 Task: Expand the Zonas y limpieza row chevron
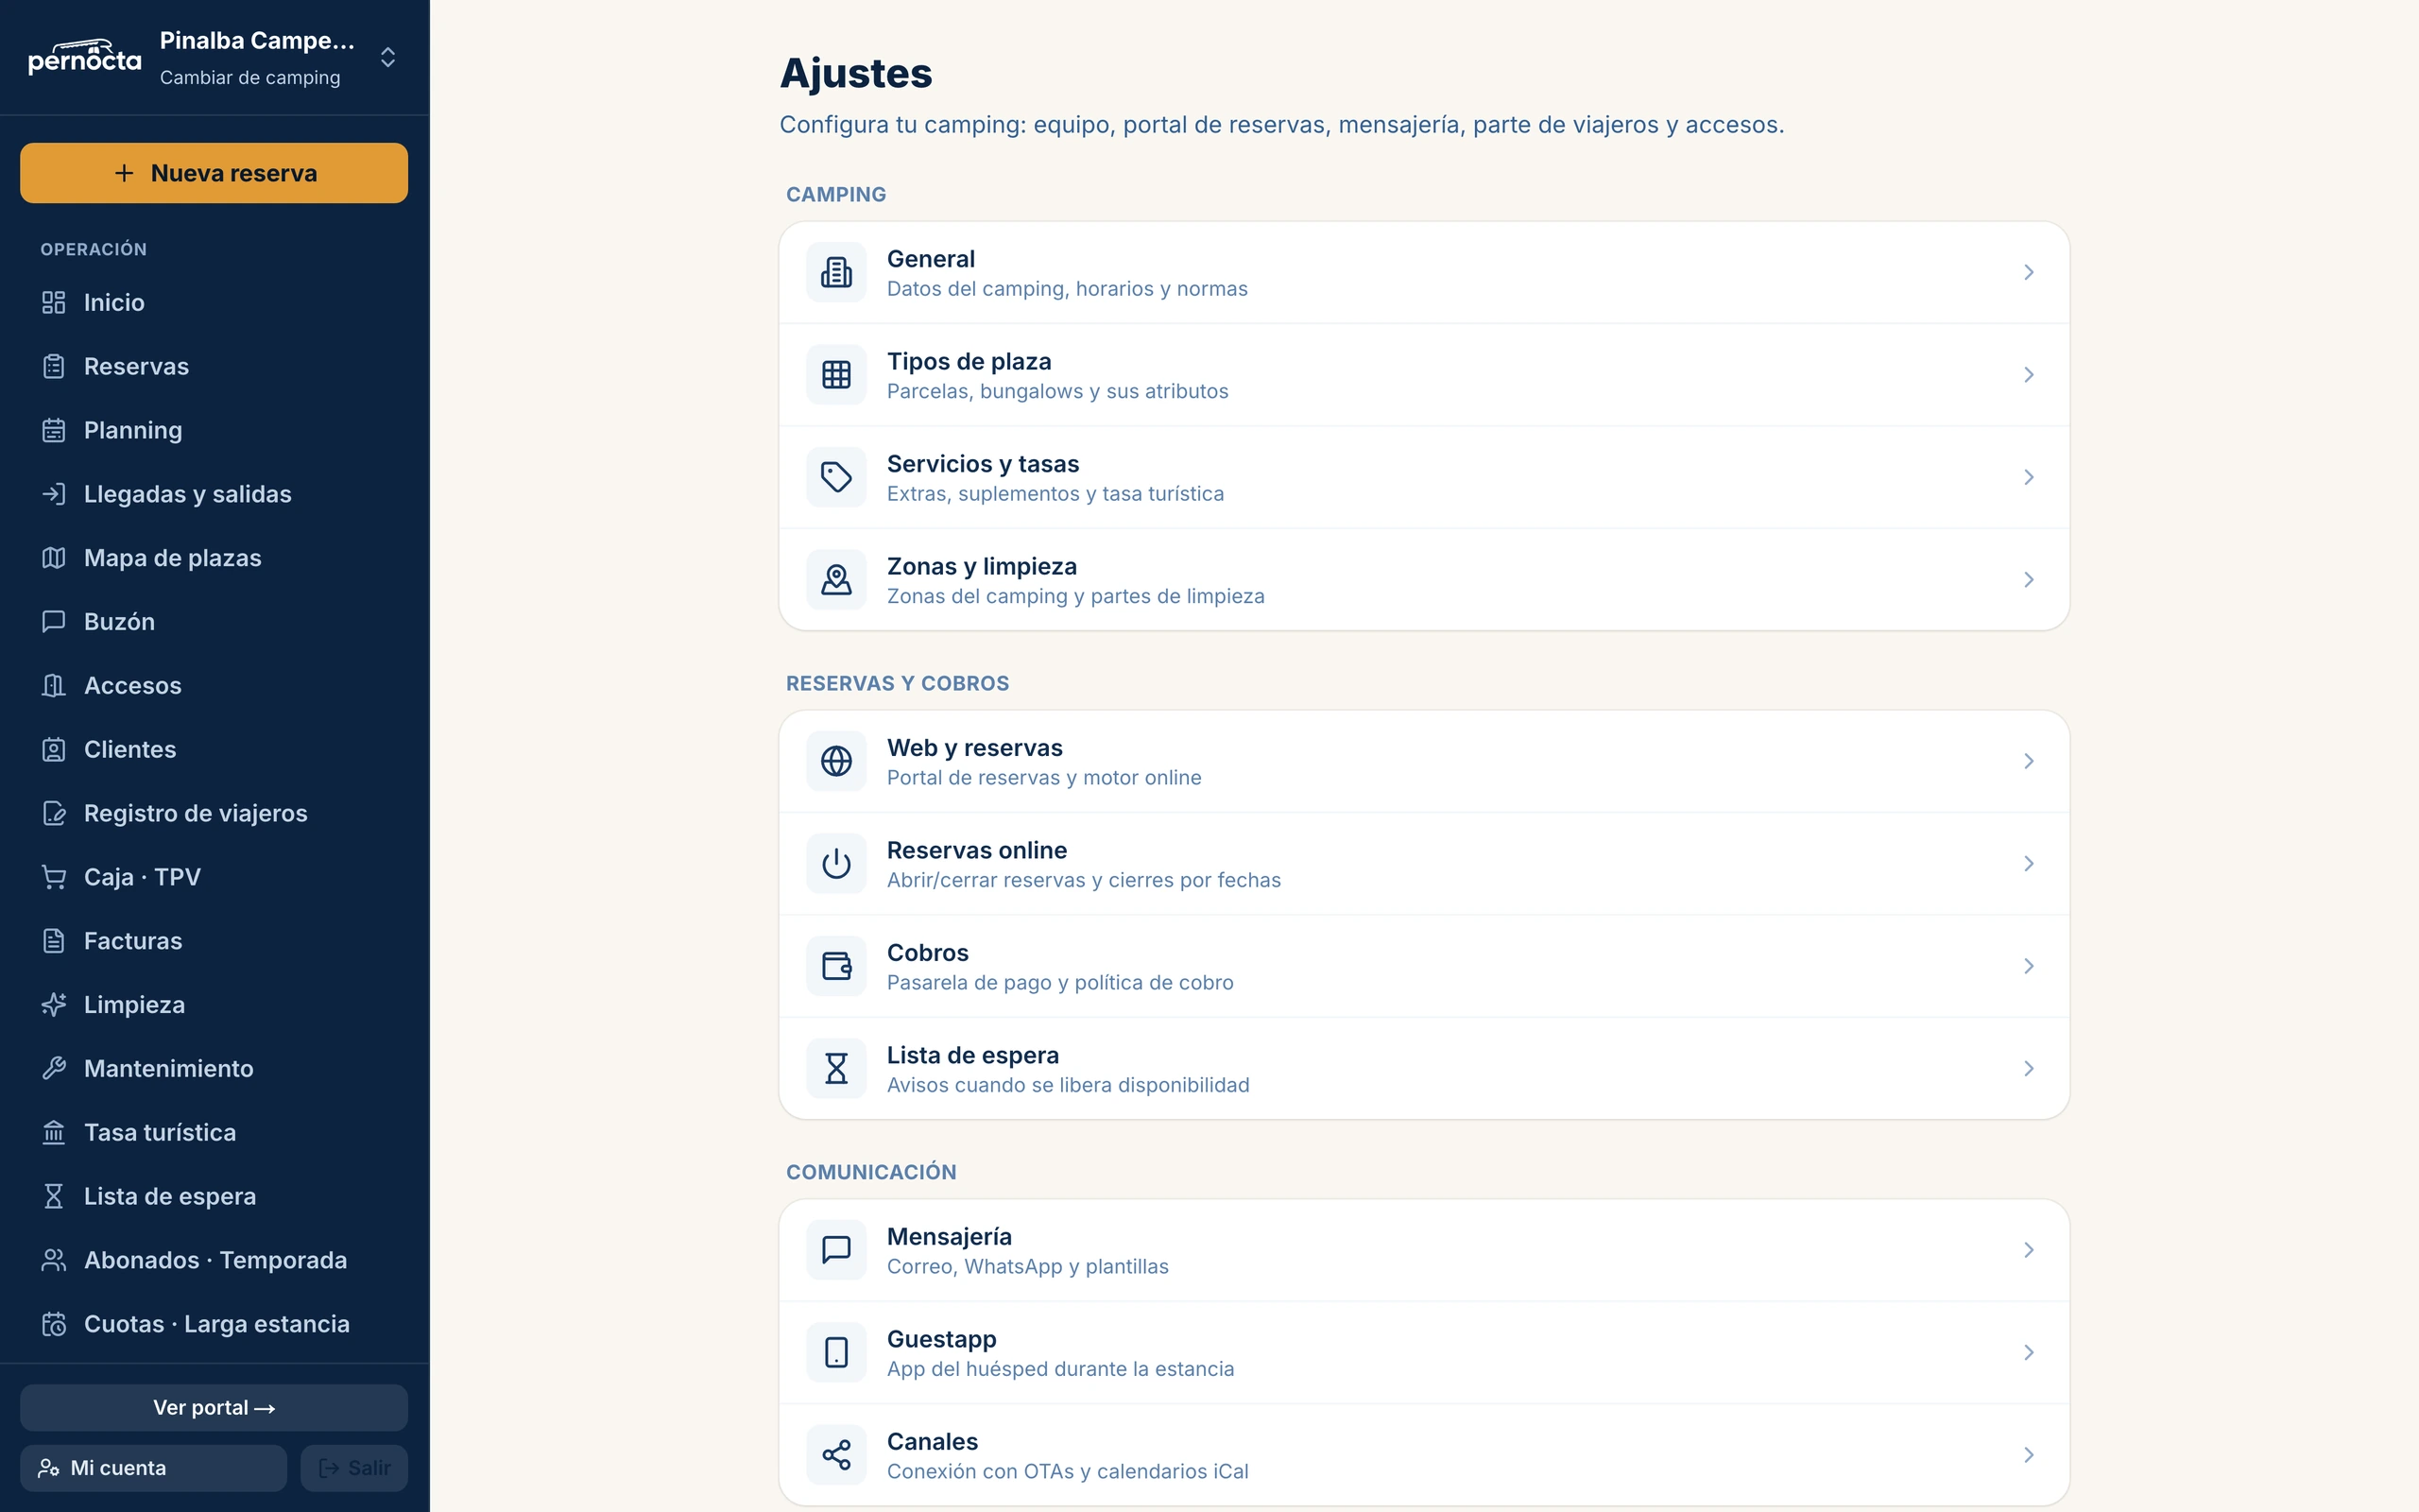pos(2029,580)
